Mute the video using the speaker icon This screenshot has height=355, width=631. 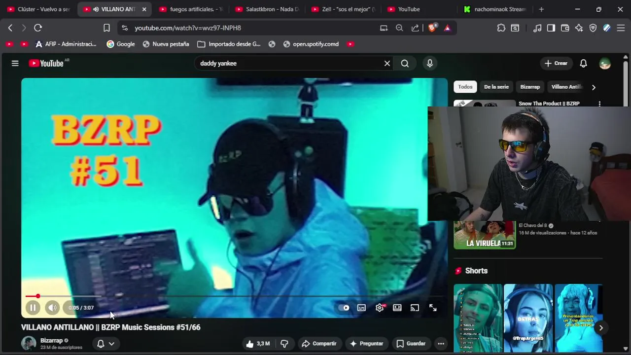point(52,308)
